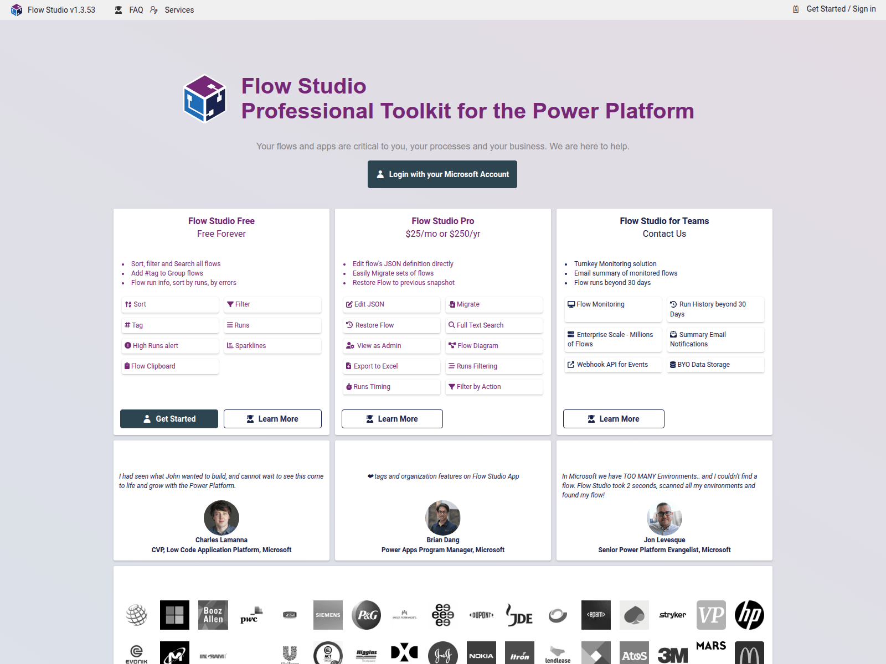Image resolution: width=886 pixels, height=664 pixels.
Task: Select the Tag feature tile
Action: [170, 325]
